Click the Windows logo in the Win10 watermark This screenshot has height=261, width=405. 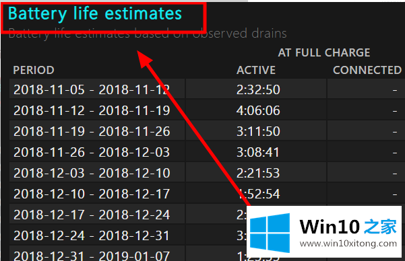click(x=270, y=233)
